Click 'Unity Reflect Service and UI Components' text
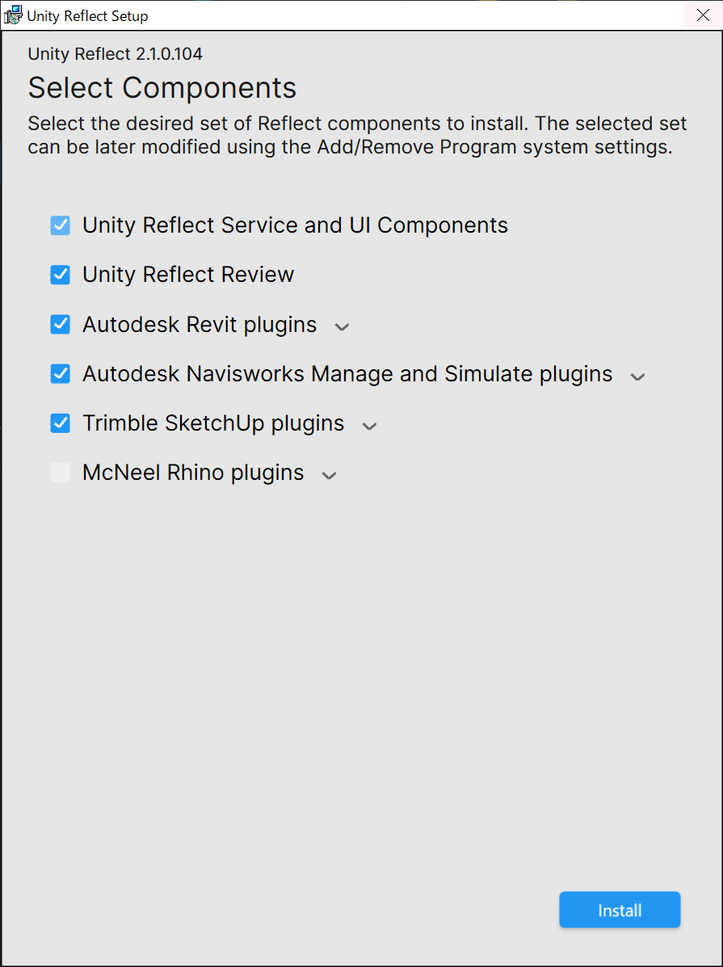This screenshot has width=723, height=967. [295, 225]
